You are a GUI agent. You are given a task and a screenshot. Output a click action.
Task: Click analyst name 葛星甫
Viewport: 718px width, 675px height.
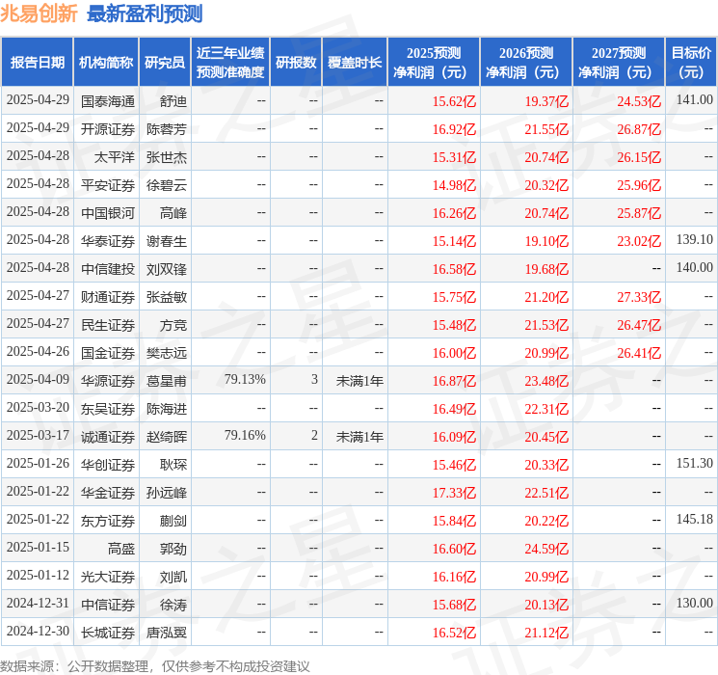(x=167, y=381)
